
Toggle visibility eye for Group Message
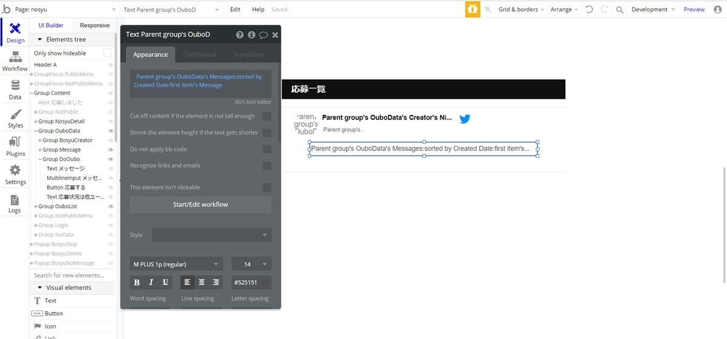tap(111, 150)
